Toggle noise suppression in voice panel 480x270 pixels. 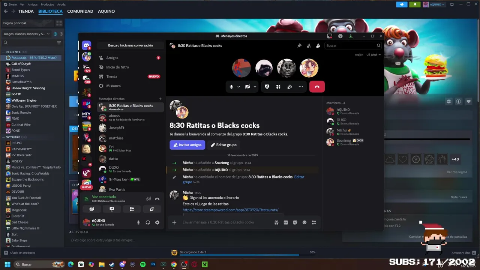pyautogui.click(x=148, y=199)
